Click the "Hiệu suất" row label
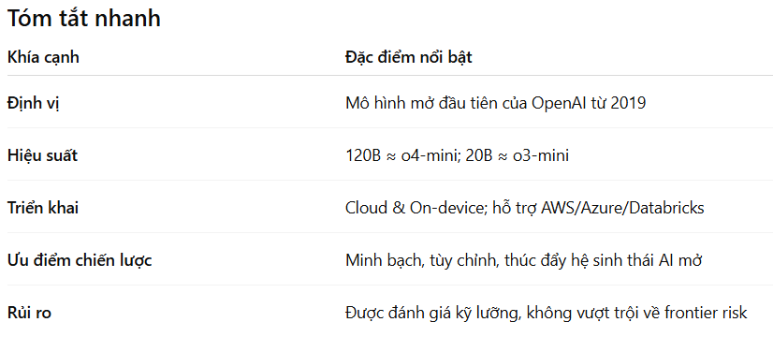773x337 pixels. [x=42, y=156]
